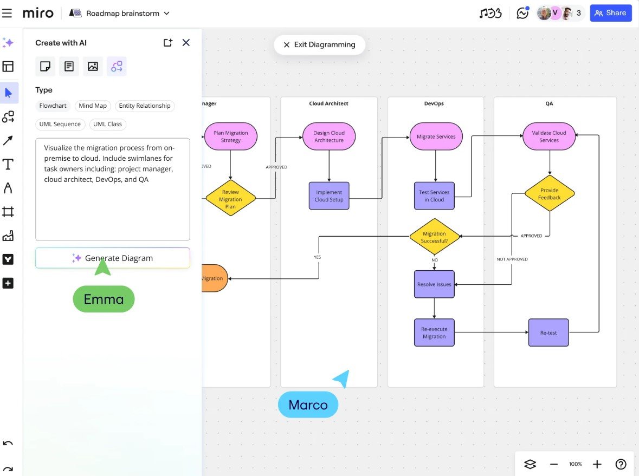Screen dimensions: 639x476
Task: Open the templates layout tool
Action: [x=8, y=67]
